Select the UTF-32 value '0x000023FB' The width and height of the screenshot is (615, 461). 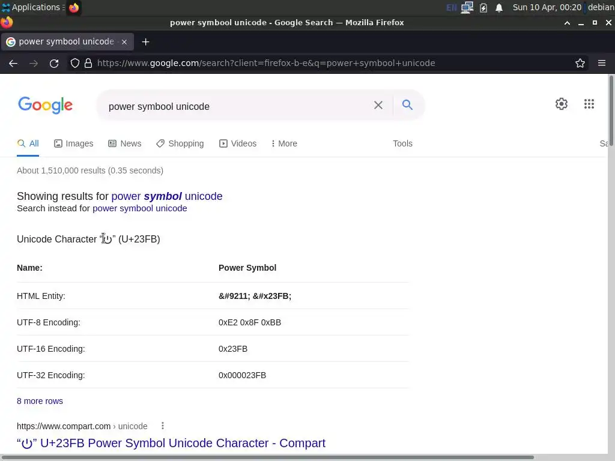(x=242, y=375)
